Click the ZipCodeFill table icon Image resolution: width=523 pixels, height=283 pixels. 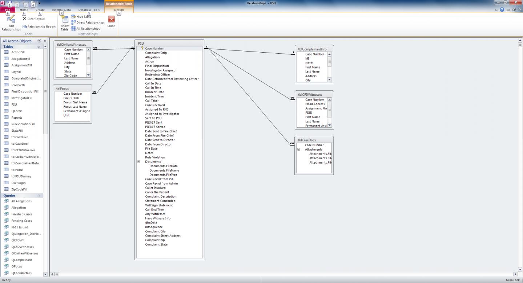click(x=6, y=189)
